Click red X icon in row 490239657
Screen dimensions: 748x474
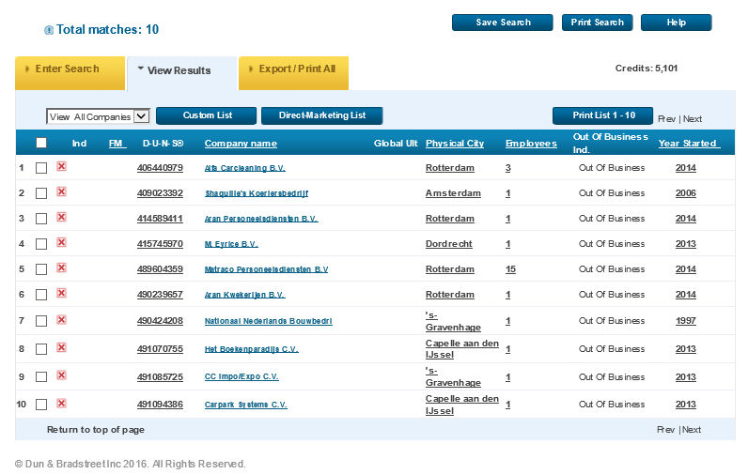point(61,293)
